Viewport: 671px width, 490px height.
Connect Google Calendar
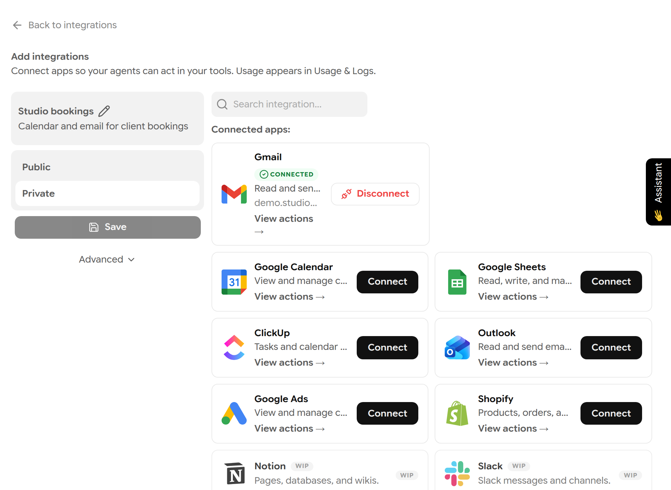[388, 282]
